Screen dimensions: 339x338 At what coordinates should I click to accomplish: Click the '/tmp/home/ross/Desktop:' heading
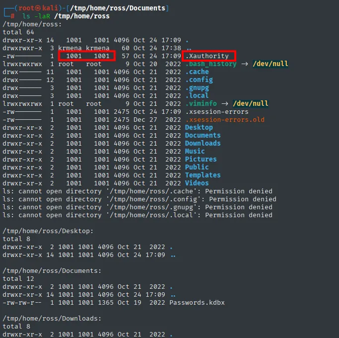click(x=48, y=231)
